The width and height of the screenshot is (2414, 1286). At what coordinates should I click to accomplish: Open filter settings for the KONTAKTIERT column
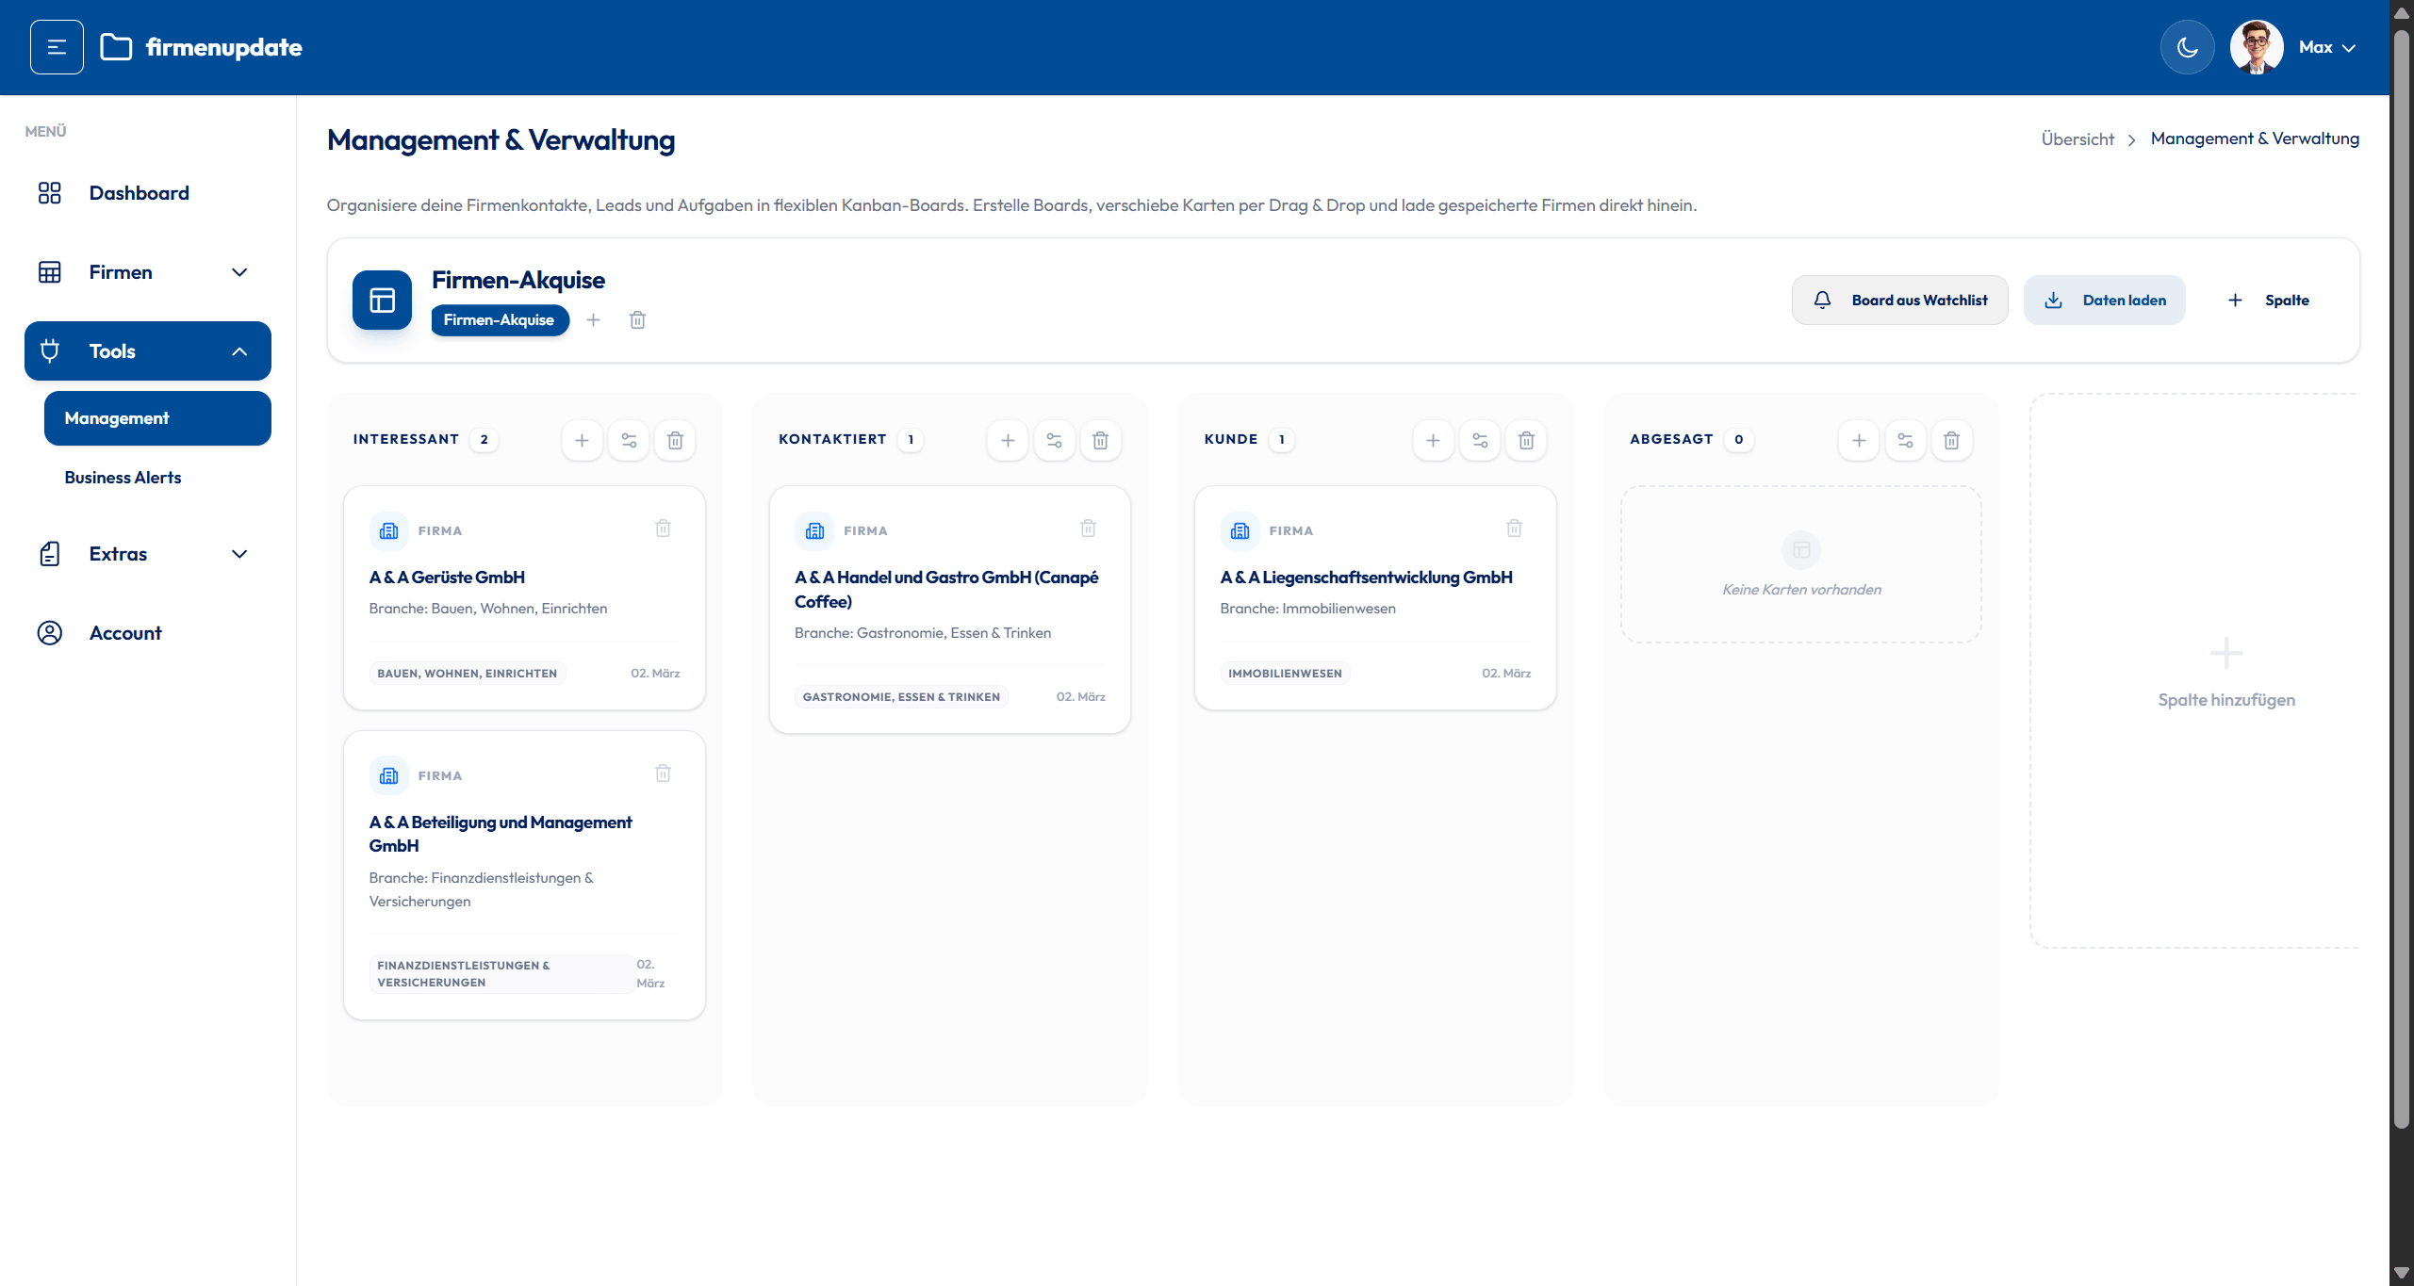tap(1055, 440)
